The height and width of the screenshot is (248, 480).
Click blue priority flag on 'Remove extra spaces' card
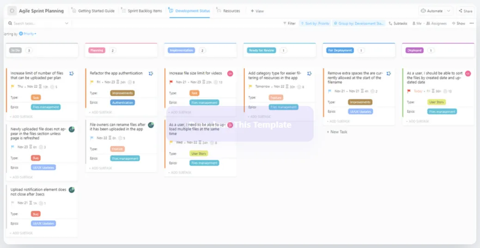330,91
